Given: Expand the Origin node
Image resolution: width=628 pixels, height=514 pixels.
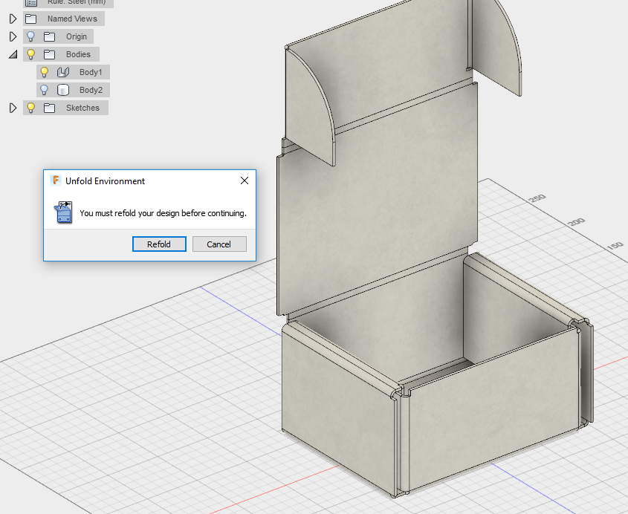Looking at the screenshot, I should (x=13, y=36).
